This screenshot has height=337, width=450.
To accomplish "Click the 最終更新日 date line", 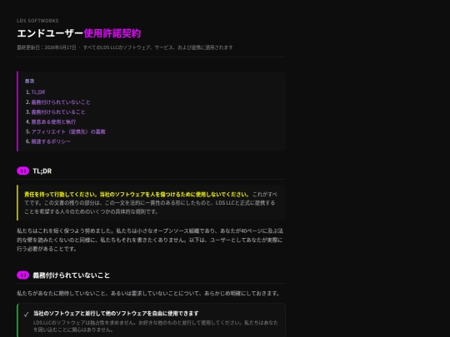I will [x=125, y=47].
